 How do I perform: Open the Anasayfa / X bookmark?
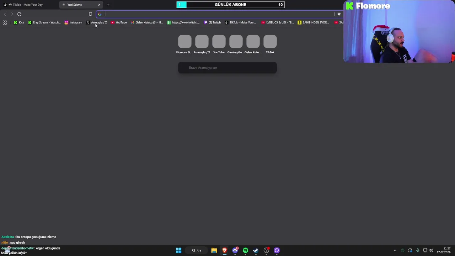(96, 22)
